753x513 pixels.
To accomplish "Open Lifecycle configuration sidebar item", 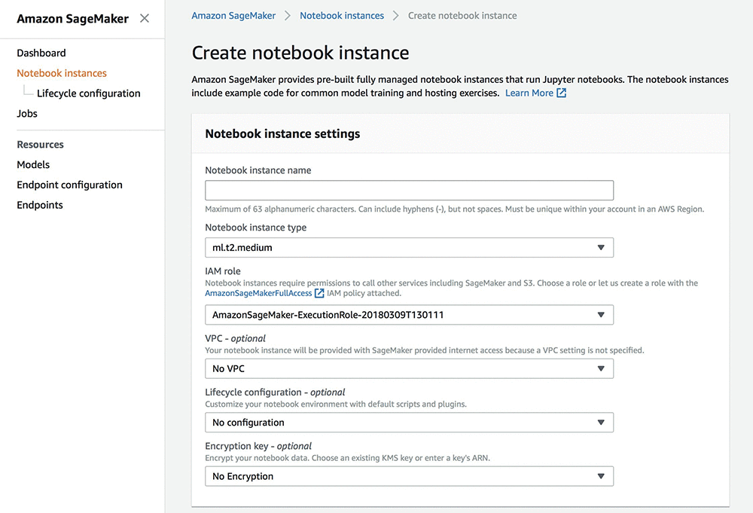I will point(89,93).
